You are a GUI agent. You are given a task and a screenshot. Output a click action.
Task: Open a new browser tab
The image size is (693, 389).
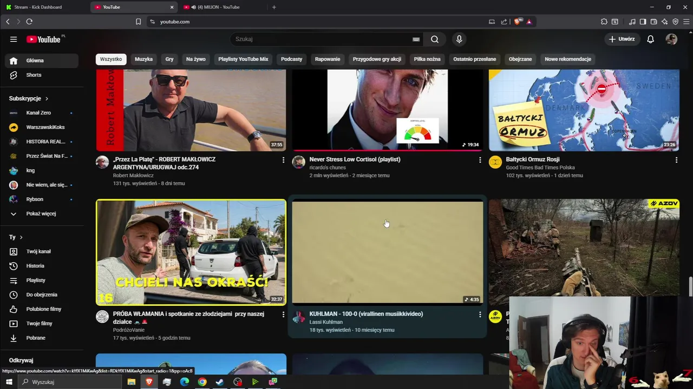(x=274, y=7)
